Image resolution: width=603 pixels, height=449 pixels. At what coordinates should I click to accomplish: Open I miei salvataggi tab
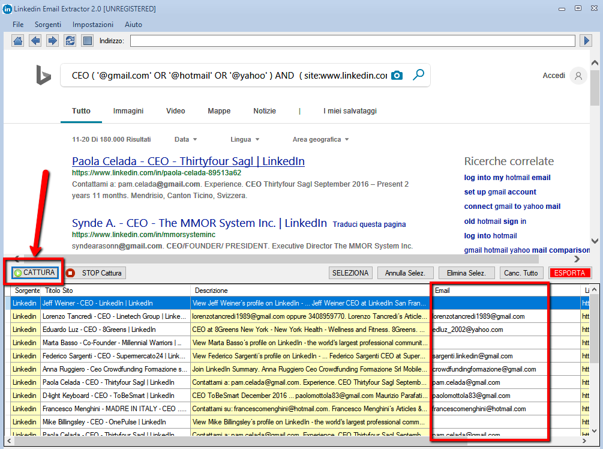tap(350, 111)
